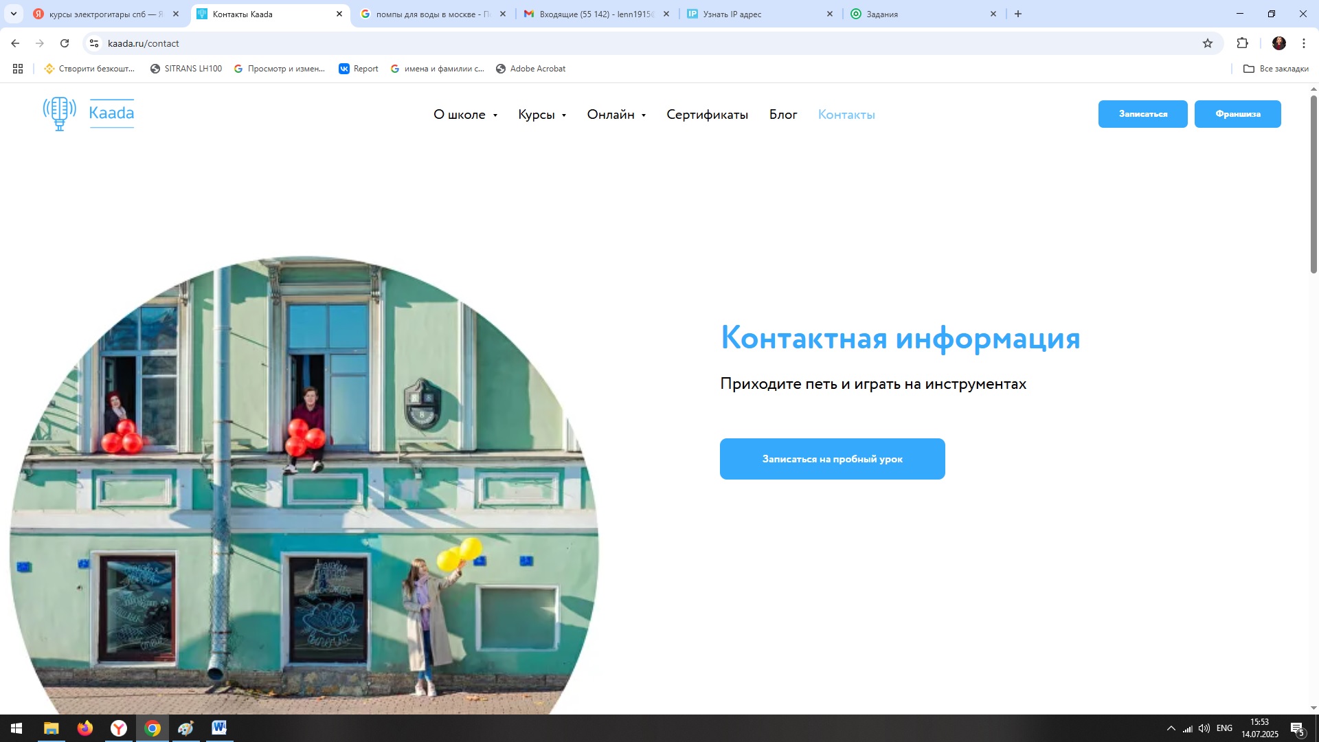This screenshot has height=742, width=1319.
Task: Open 'имена и фамилии с...' bookmark
Action: 437,69
